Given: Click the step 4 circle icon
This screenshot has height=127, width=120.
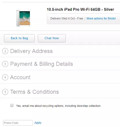Looking at the screenshot, I should coord(5,77).
